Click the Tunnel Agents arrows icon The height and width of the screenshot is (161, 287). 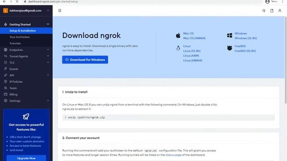5,56
